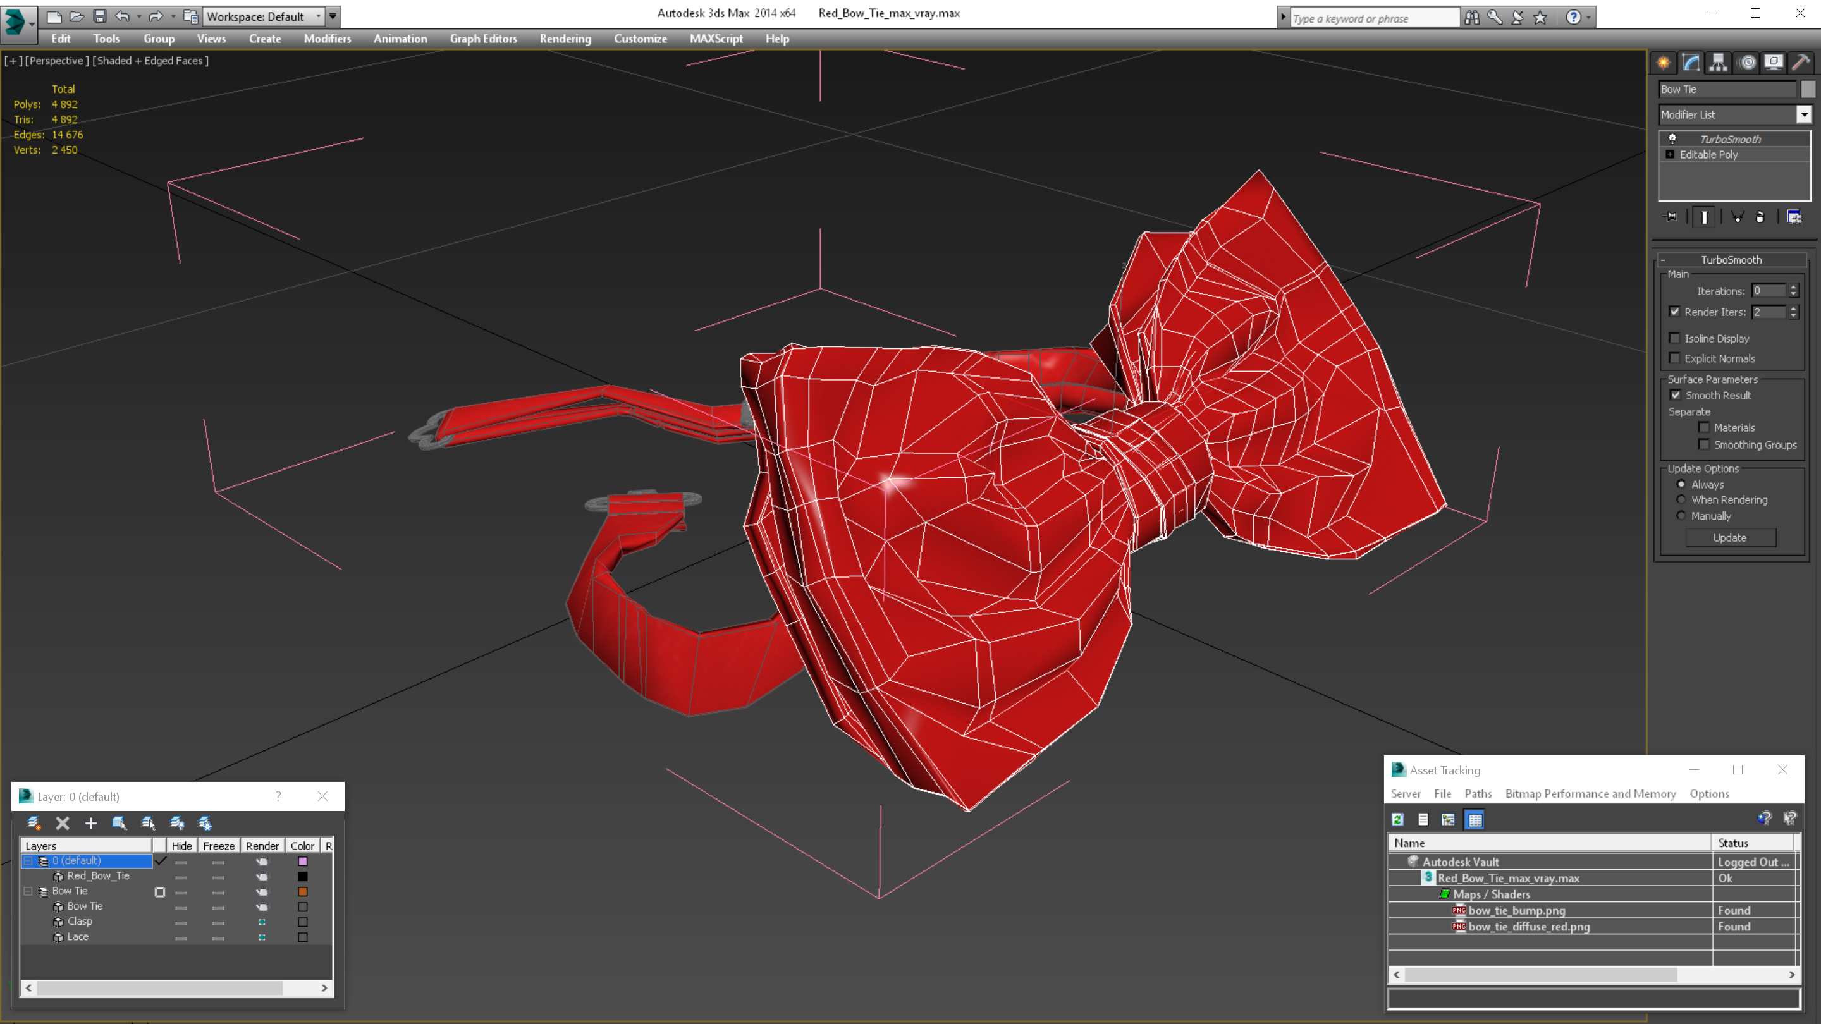Screen dimensions: 1821x1024
Task: Open the Graph Editors menu
Action: click(x=484, y=39)
